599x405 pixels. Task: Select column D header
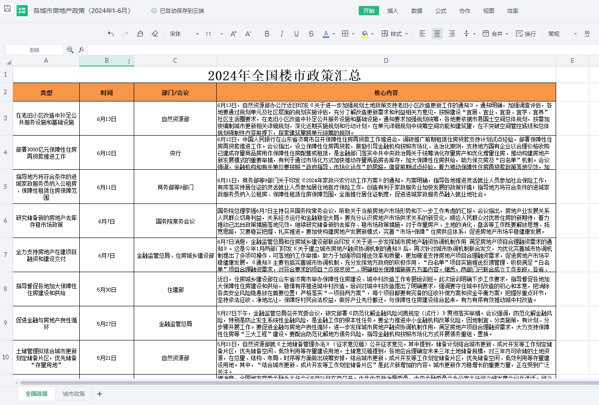(x=386, y=61)
